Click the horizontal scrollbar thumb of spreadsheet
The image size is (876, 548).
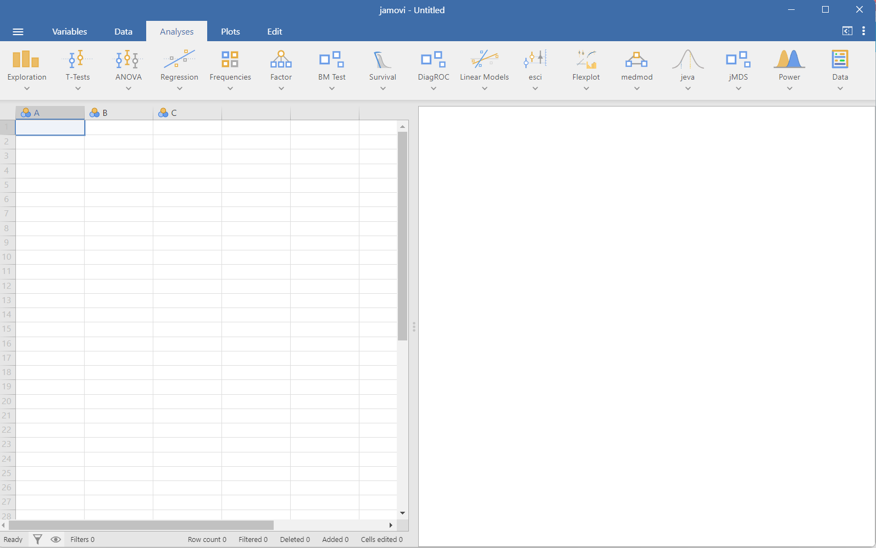141,525
